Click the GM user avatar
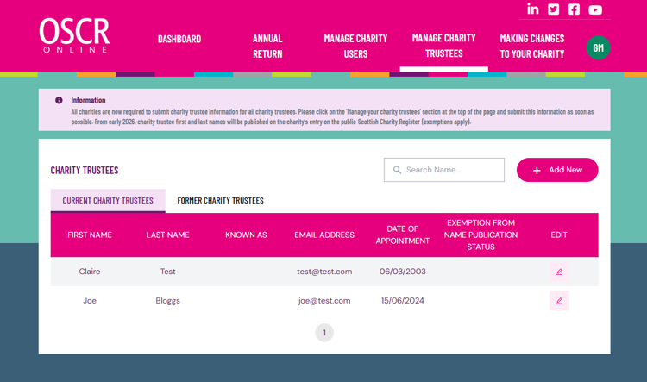This screenshot has width=647, height=382. coord(598,47)
